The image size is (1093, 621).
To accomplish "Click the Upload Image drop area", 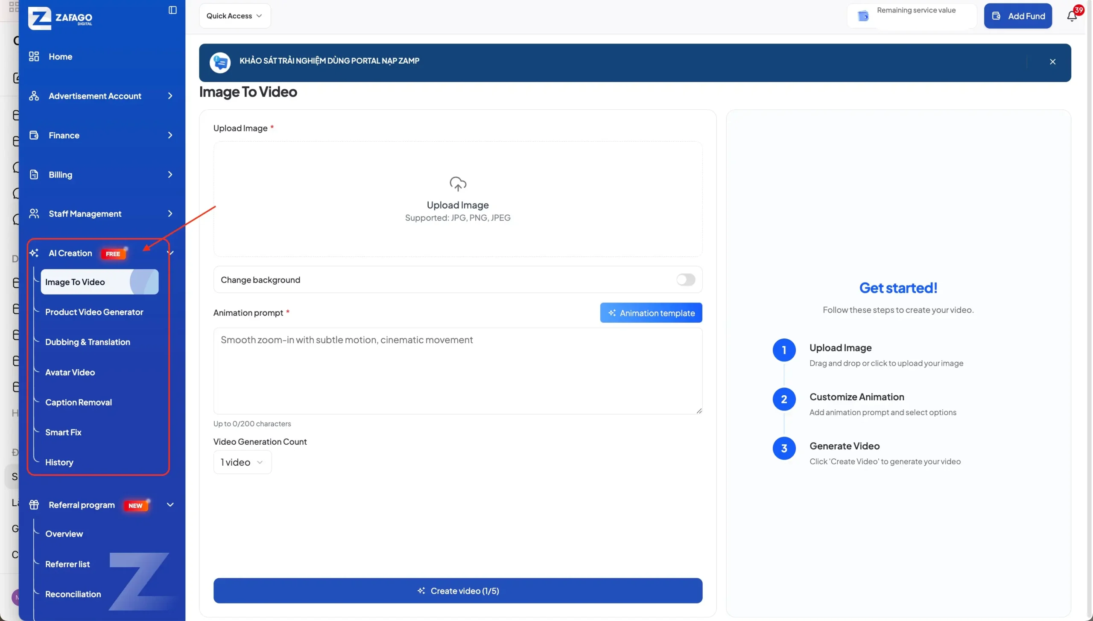I will point(458,199).
